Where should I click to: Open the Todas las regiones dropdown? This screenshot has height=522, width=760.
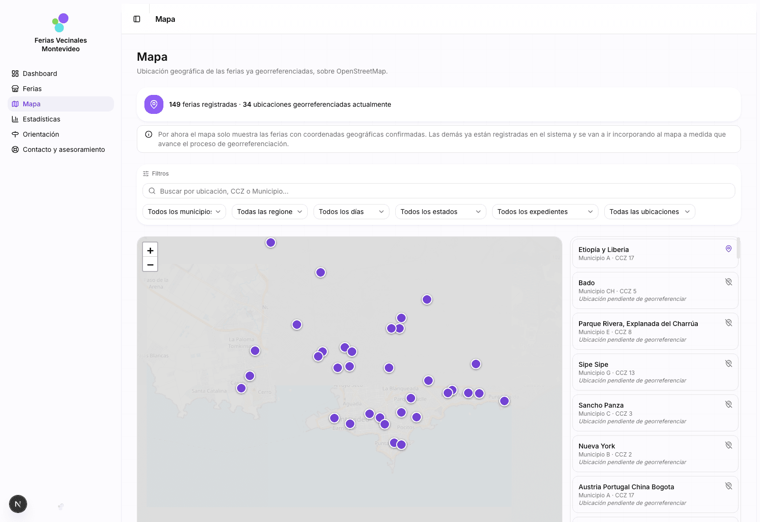[270, 212]
